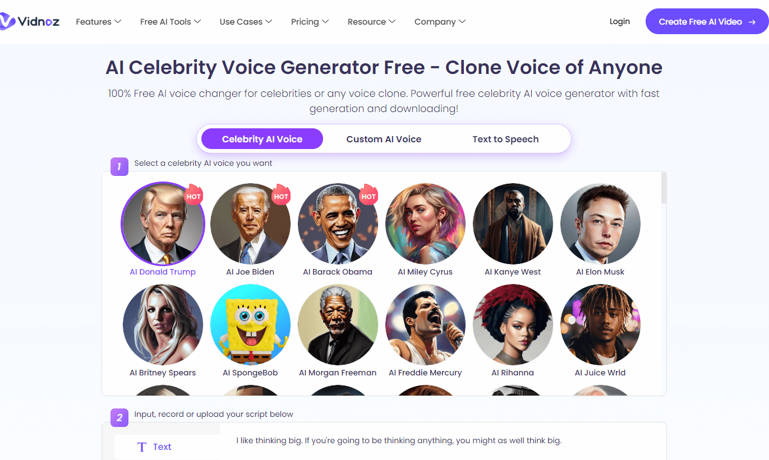The image size is (769, 460).
Task: Switch to the Text to Speech tab
Action: pyautogui.click(x=505, y=140)
